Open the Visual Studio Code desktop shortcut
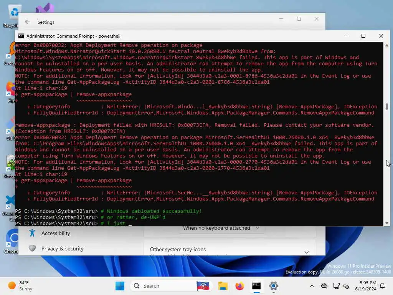Image resolution: width=393 pixels, height=295 pixels. (x=10, y=208)
